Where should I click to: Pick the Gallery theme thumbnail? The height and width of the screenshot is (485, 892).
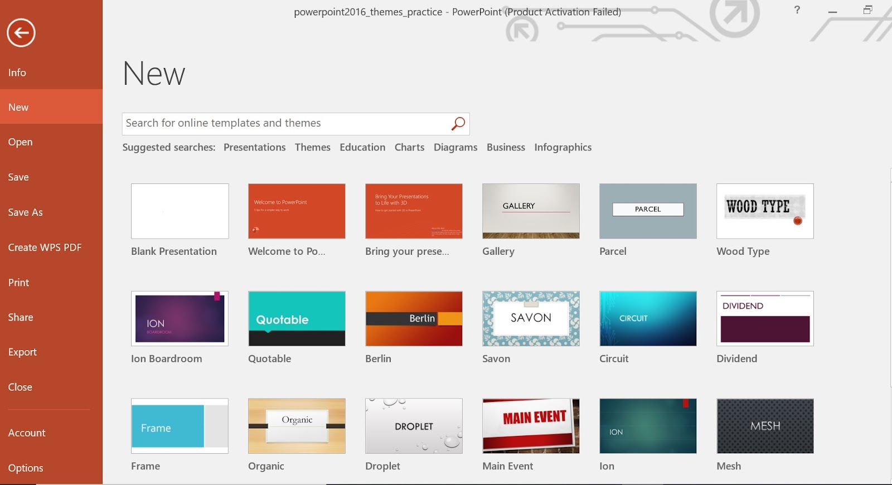click(531, 211)
